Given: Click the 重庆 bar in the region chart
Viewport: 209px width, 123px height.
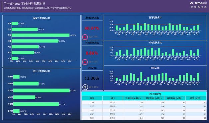Looking at the screenshot, I should click(15, 24).
